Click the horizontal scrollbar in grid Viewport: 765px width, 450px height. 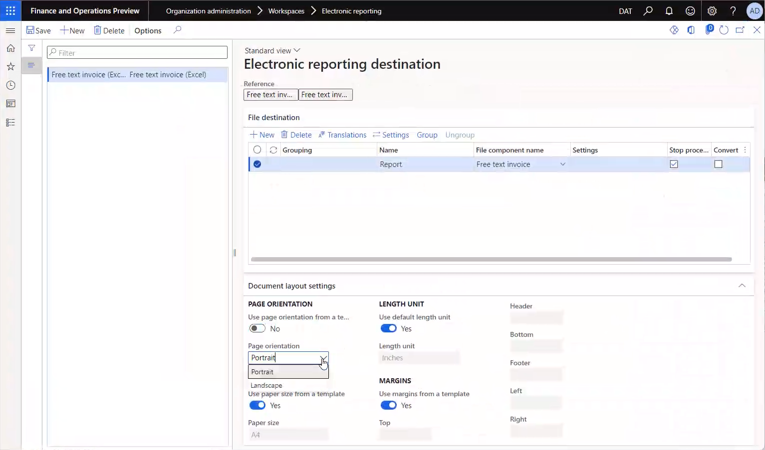point(491,259)
